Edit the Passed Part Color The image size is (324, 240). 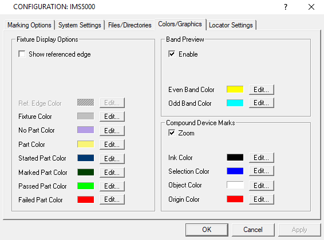click(112, 186)
